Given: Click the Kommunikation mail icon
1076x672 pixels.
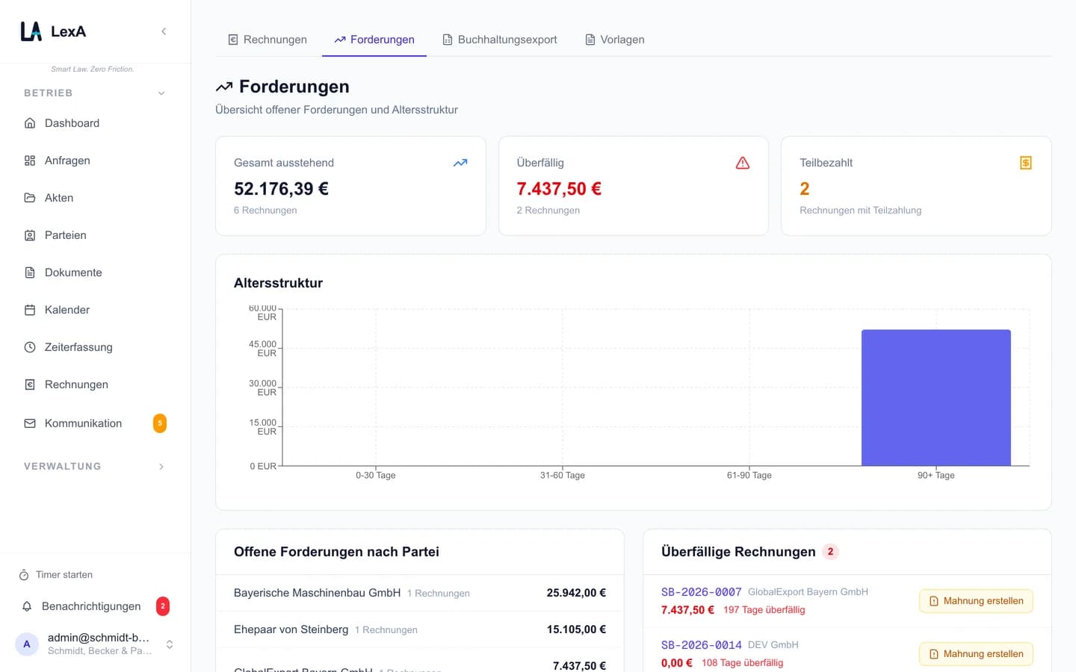Looking at the screenshot, I should pyautogui.click(x=30, y=423).
